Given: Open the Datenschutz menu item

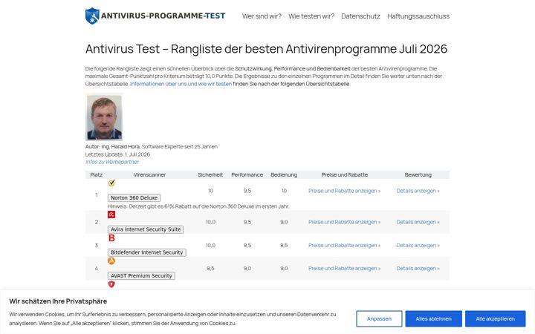Looking at the screenshot, I should [x=360, y=16].
